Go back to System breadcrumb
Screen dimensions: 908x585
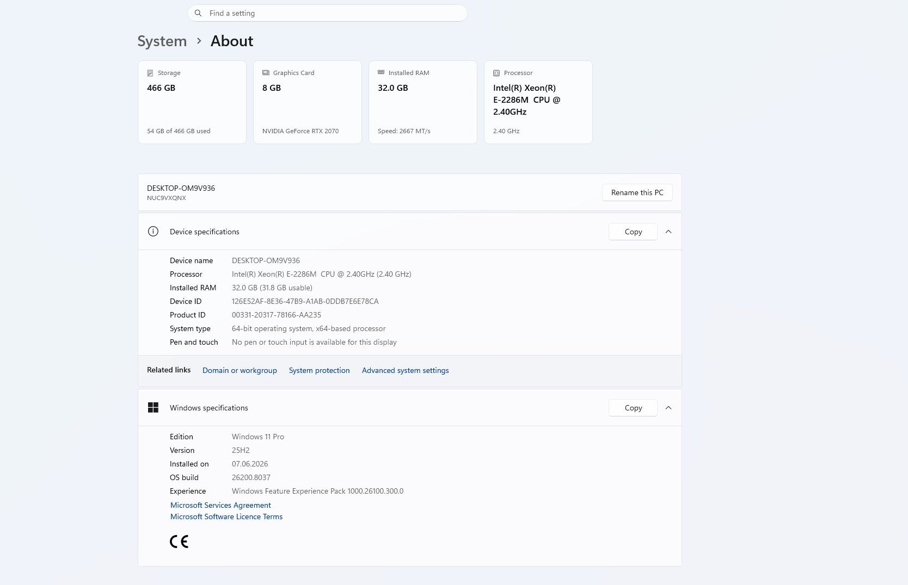[162, 41]
